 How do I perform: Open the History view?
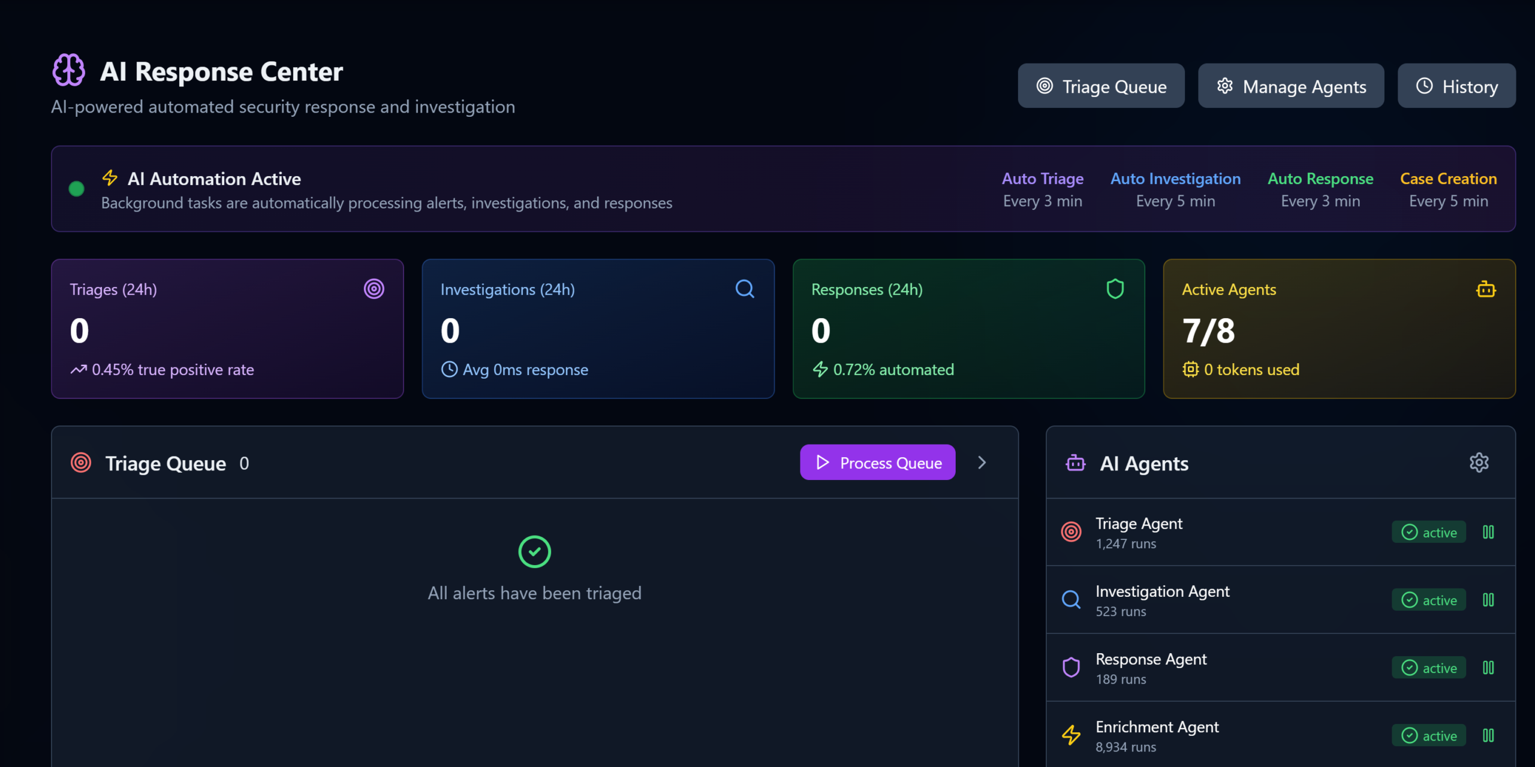(1456, 86)
